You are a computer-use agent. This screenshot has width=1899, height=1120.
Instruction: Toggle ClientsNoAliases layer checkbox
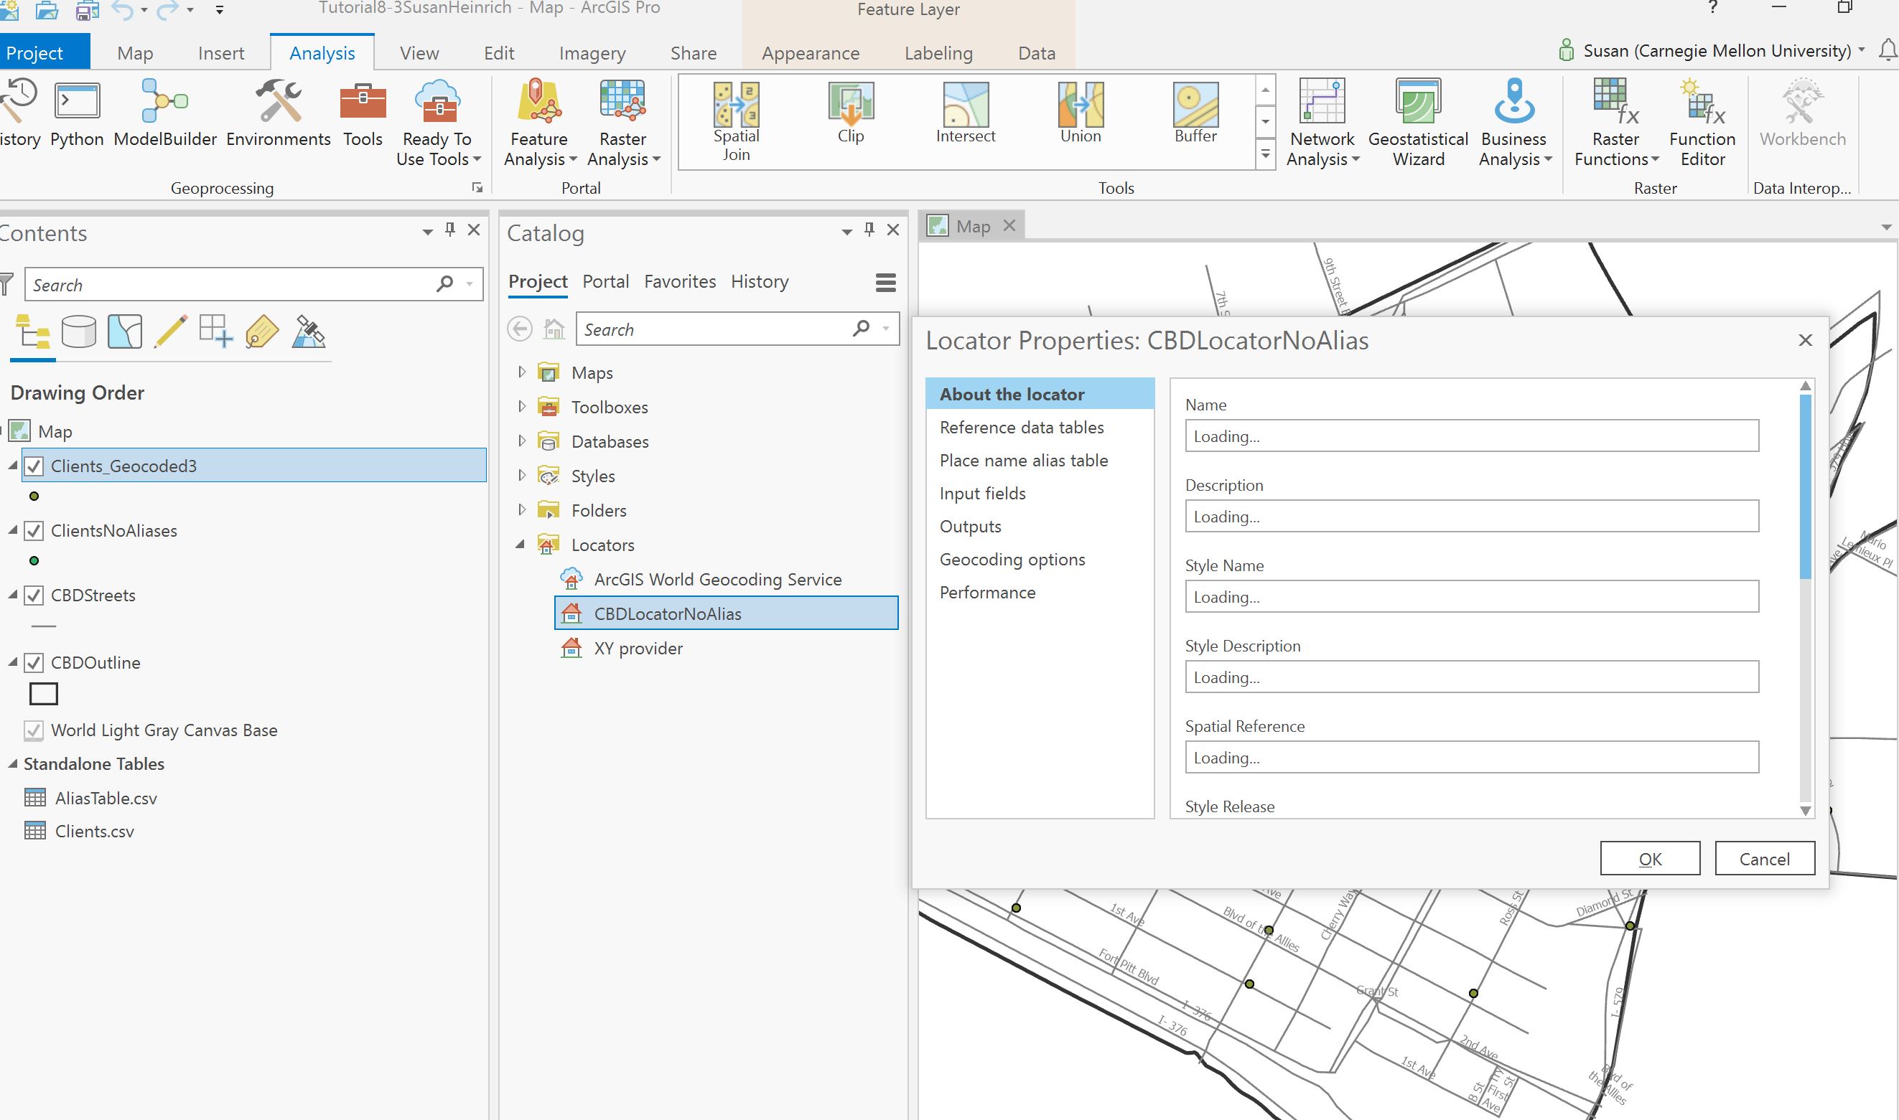click(34, 530)
